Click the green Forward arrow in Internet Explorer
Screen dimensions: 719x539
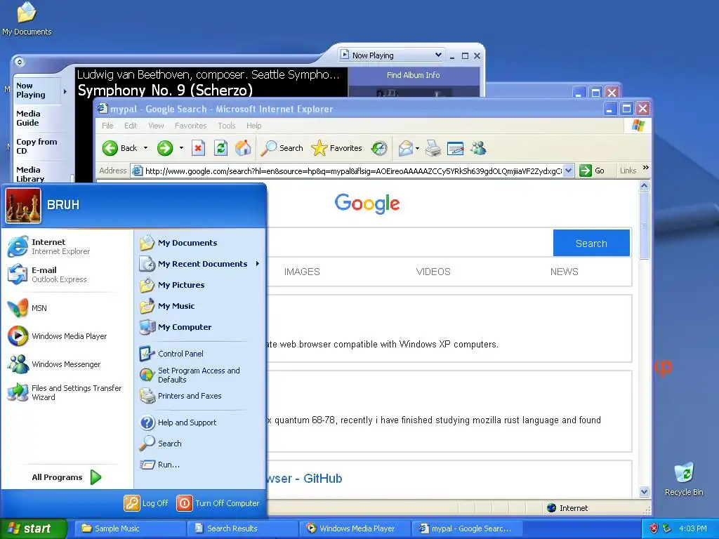pos(165,148)
